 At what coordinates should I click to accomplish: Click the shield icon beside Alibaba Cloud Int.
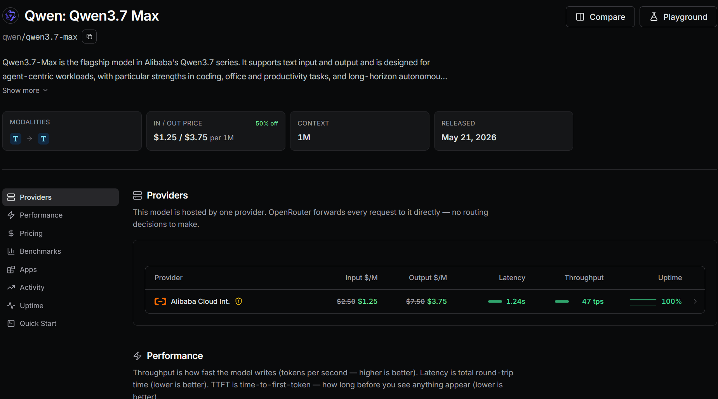[238, 301]
